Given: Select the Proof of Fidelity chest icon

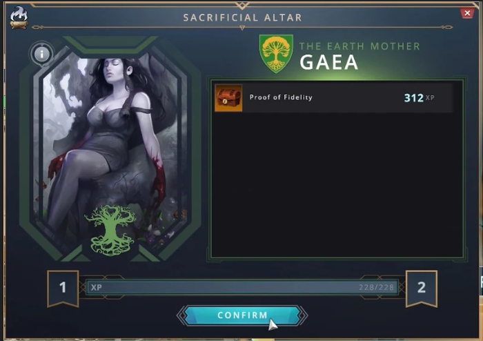Looking at the screenshot, I should click(228, 98).
